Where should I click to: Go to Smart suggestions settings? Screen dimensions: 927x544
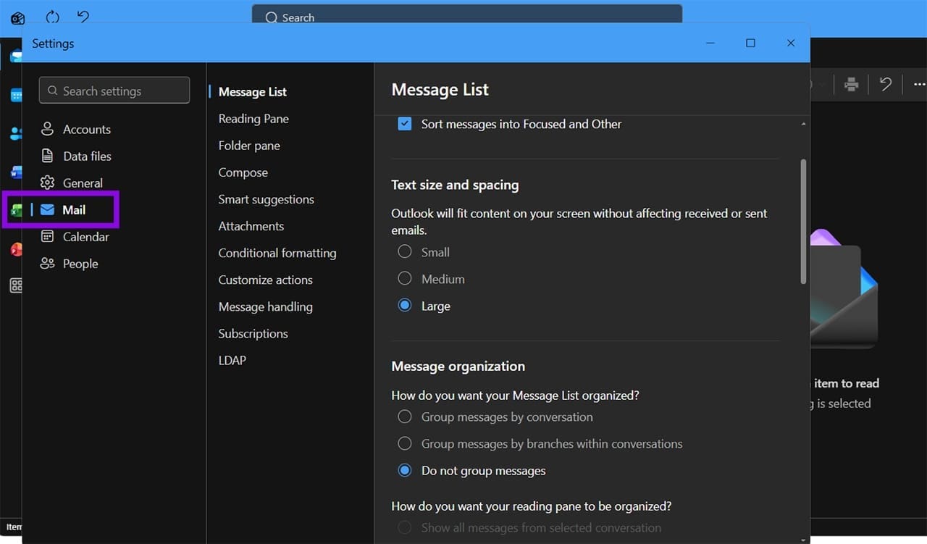267,199
